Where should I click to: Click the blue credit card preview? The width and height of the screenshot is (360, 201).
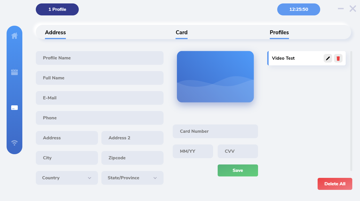point(215,77)
